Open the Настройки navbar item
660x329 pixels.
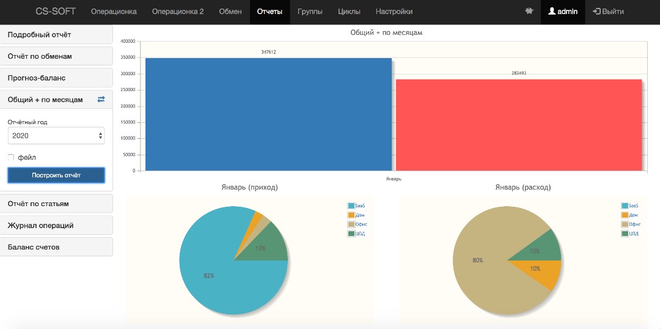click(394, 12)
